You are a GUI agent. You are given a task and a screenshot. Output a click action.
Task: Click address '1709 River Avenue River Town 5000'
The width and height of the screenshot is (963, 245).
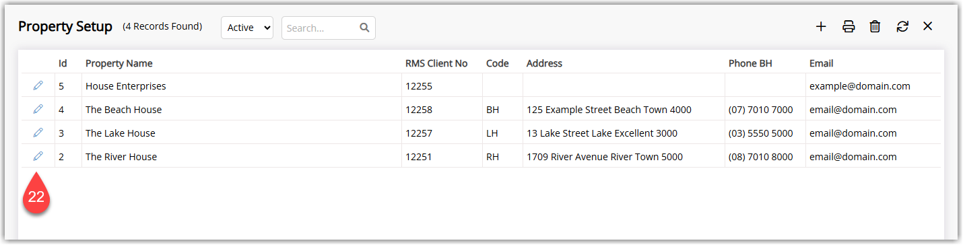[x=605, y=157]
